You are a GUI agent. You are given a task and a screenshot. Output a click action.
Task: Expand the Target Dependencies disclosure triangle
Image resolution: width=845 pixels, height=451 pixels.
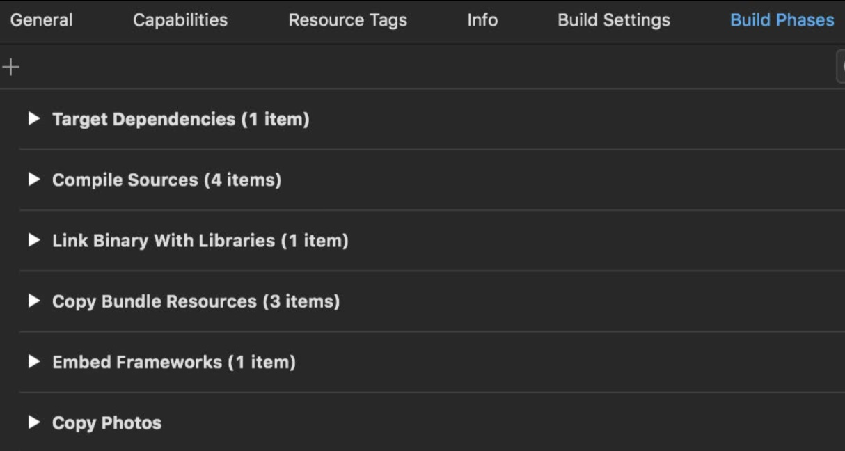point(33,119)
